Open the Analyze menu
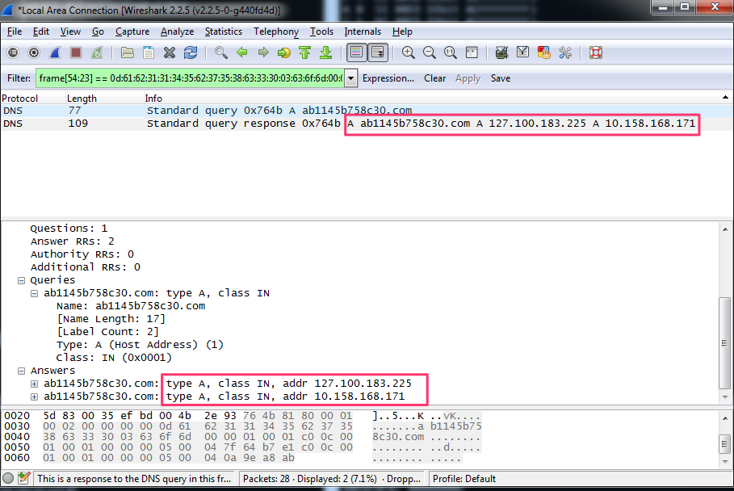734x491 pixels. 177,31
